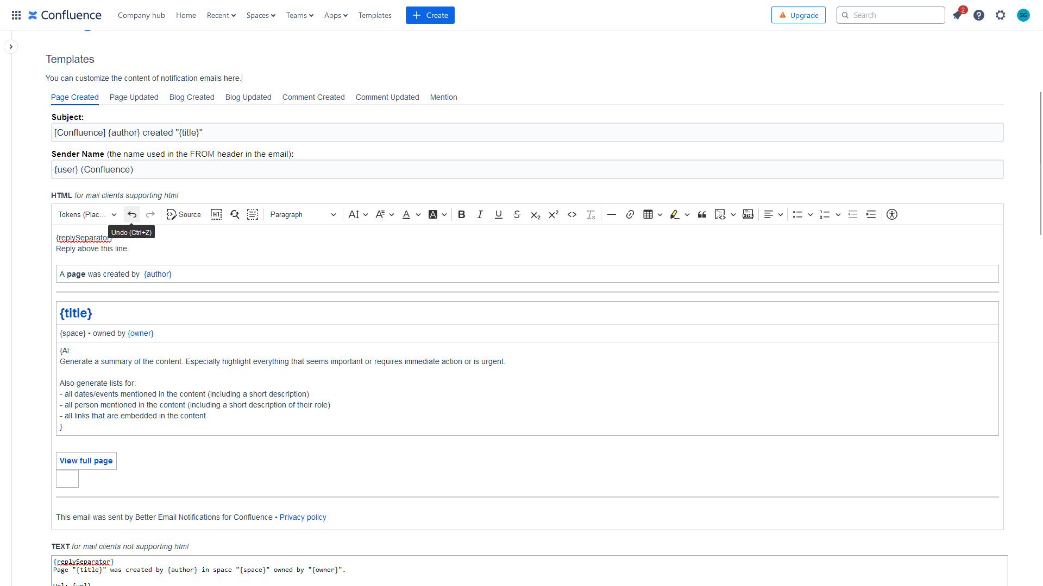Insert a link using the chain icon

pyautogui.click(x=630, y=214)
